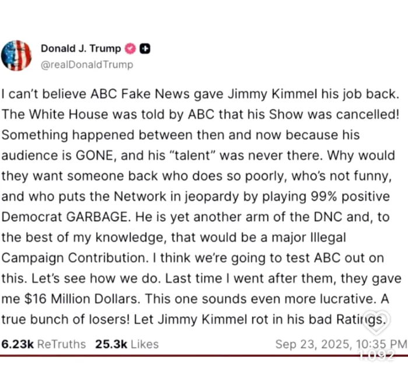This screenshot has height=382, width=408.
Task: Open the @realDonaldTrump handle link
Action: click(86, 65)
